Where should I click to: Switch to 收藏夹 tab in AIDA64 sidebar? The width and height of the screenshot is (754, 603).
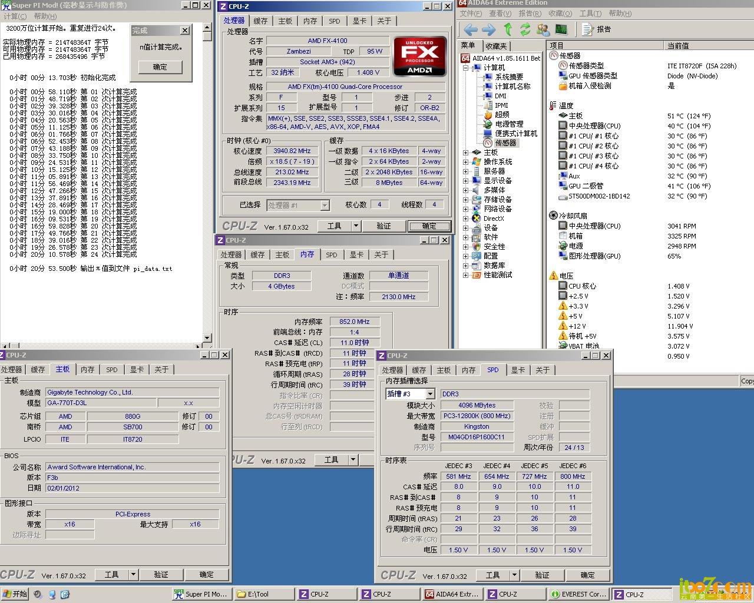(x=496, y=46)
